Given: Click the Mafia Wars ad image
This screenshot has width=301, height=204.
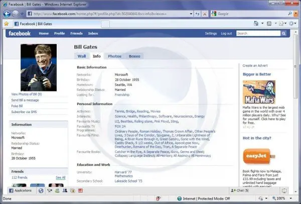Looking at the screenshot, I should click(x=259, y=92).
